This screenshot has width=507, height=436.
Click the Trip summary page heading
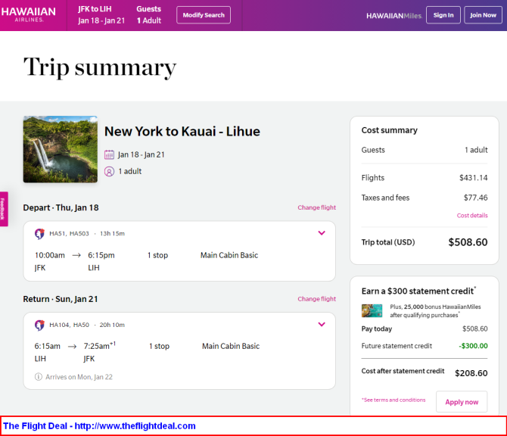pyautogui.click(x=100, y=67)
